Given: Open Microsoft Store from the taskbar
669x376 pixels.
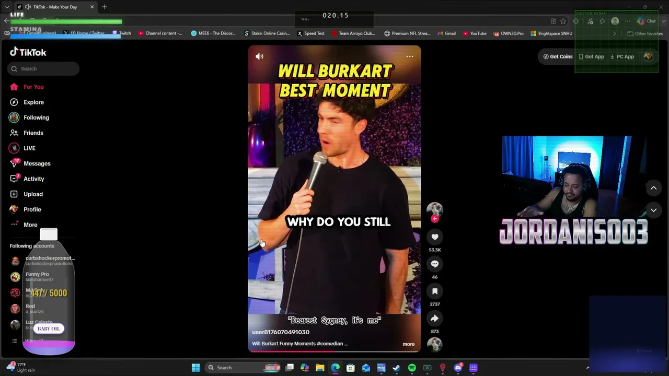Looking at the screenshot, I should point(351,368).
